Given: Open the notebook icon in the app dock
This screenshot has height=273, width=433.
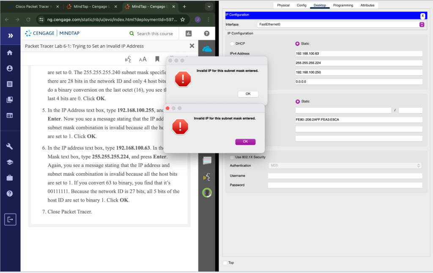Looking at the screenshot, I should coord(207,161).
